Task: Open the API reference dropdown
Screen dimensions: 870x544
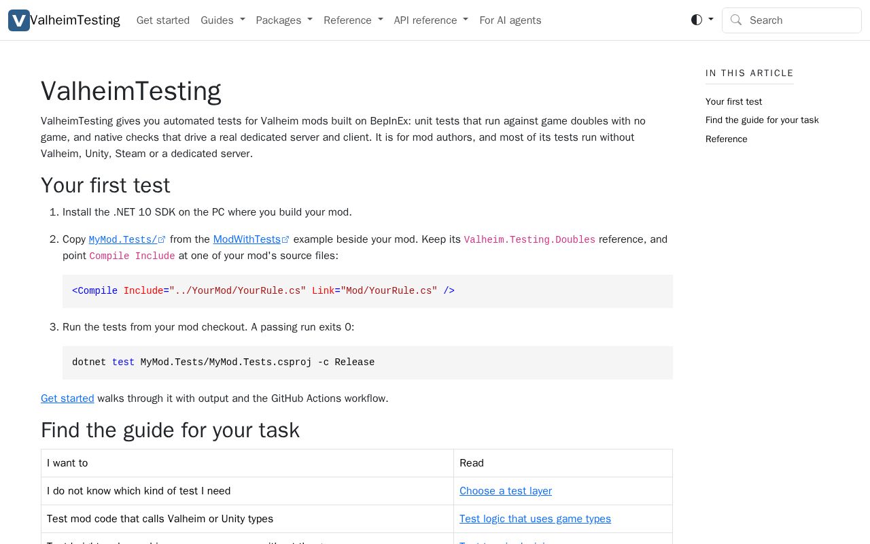Action: 431,20
